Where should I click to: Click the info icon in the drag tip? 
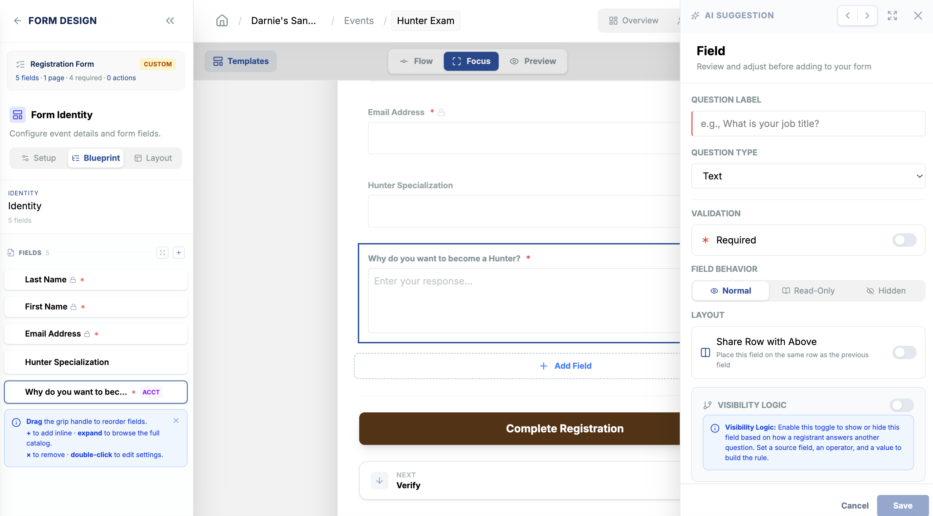(x=16, y=423)
